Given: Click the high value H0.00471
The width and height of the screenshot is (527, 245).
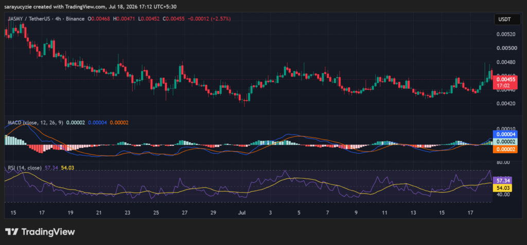Looking at the screenshot, I should point(125,19).
